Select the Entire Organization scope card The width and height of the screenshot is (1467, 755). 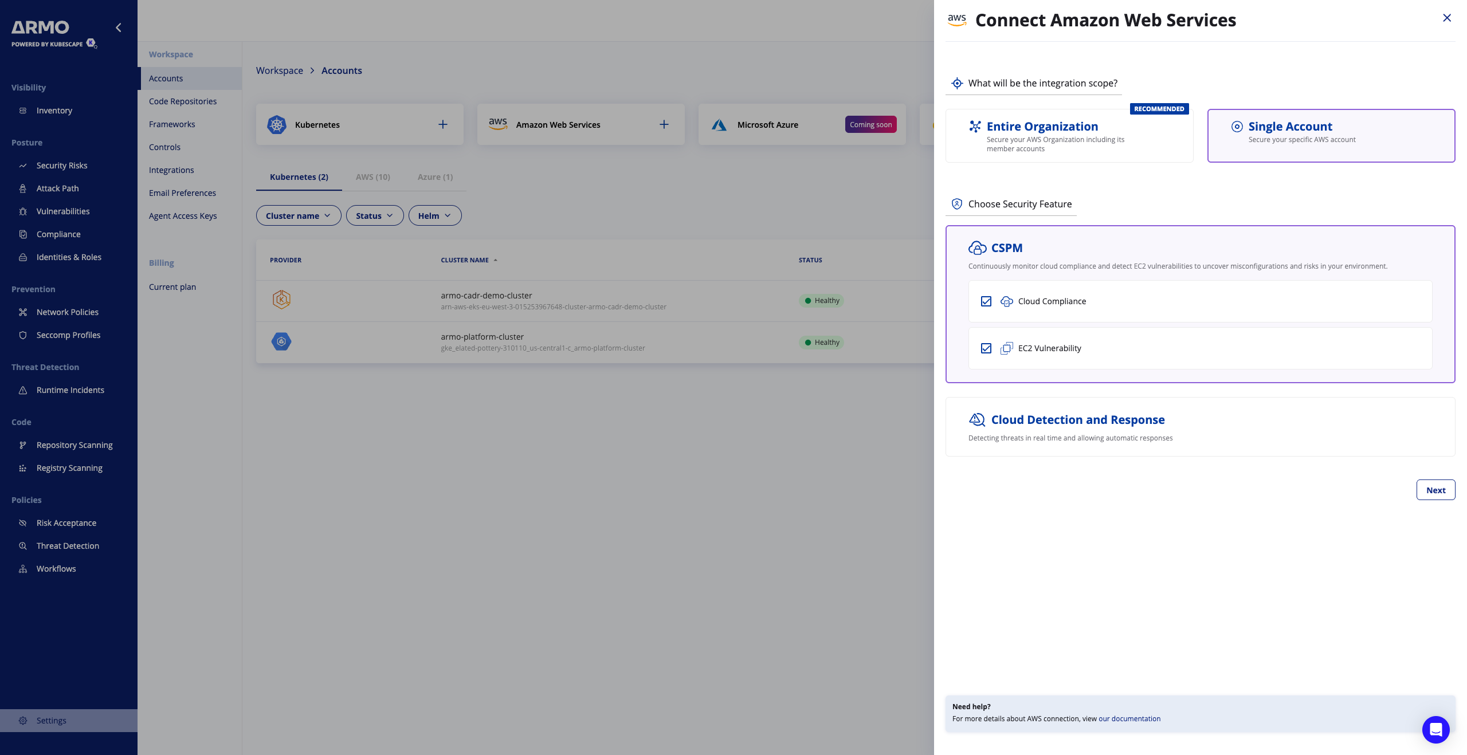(1069, 136)
